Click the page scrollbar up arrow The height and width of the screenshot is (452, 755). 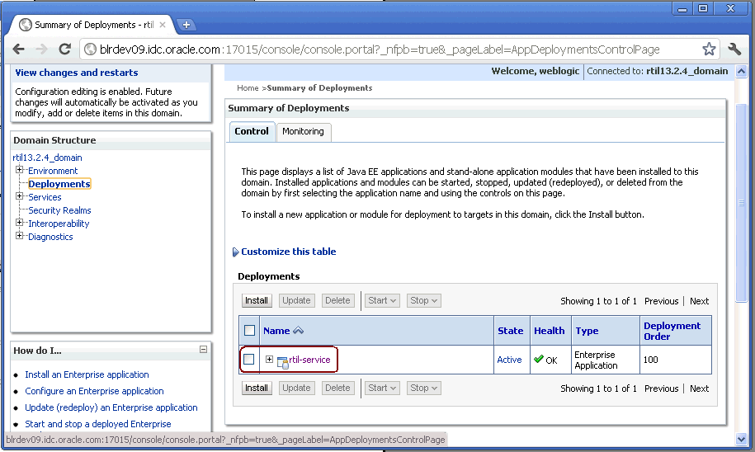tap(741, 71)
